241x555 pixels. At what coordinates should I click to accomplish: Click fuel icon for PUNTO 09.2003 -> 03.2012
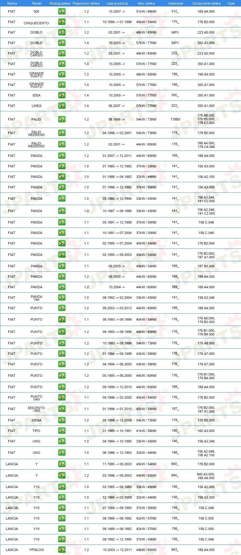click(x=62, y=308)
